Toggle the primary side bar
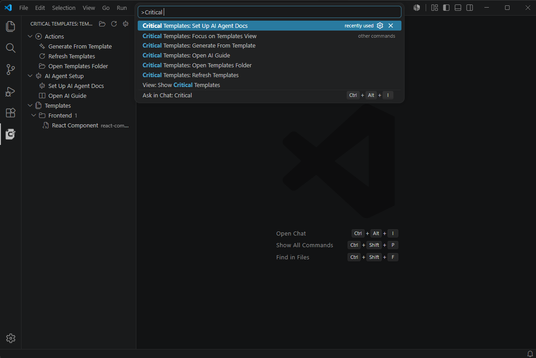Viewport: 536px width, 358px height. (446, 8)
